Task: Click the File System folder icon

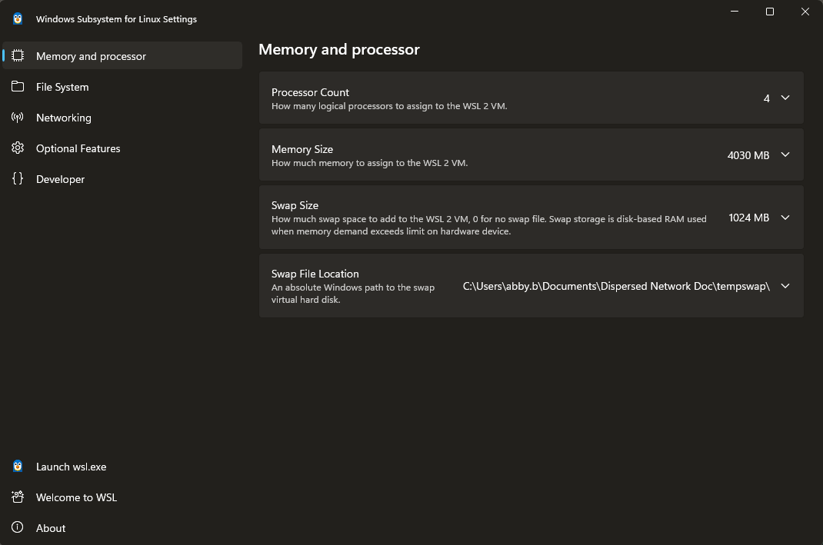Action: (x=18, y=87)
